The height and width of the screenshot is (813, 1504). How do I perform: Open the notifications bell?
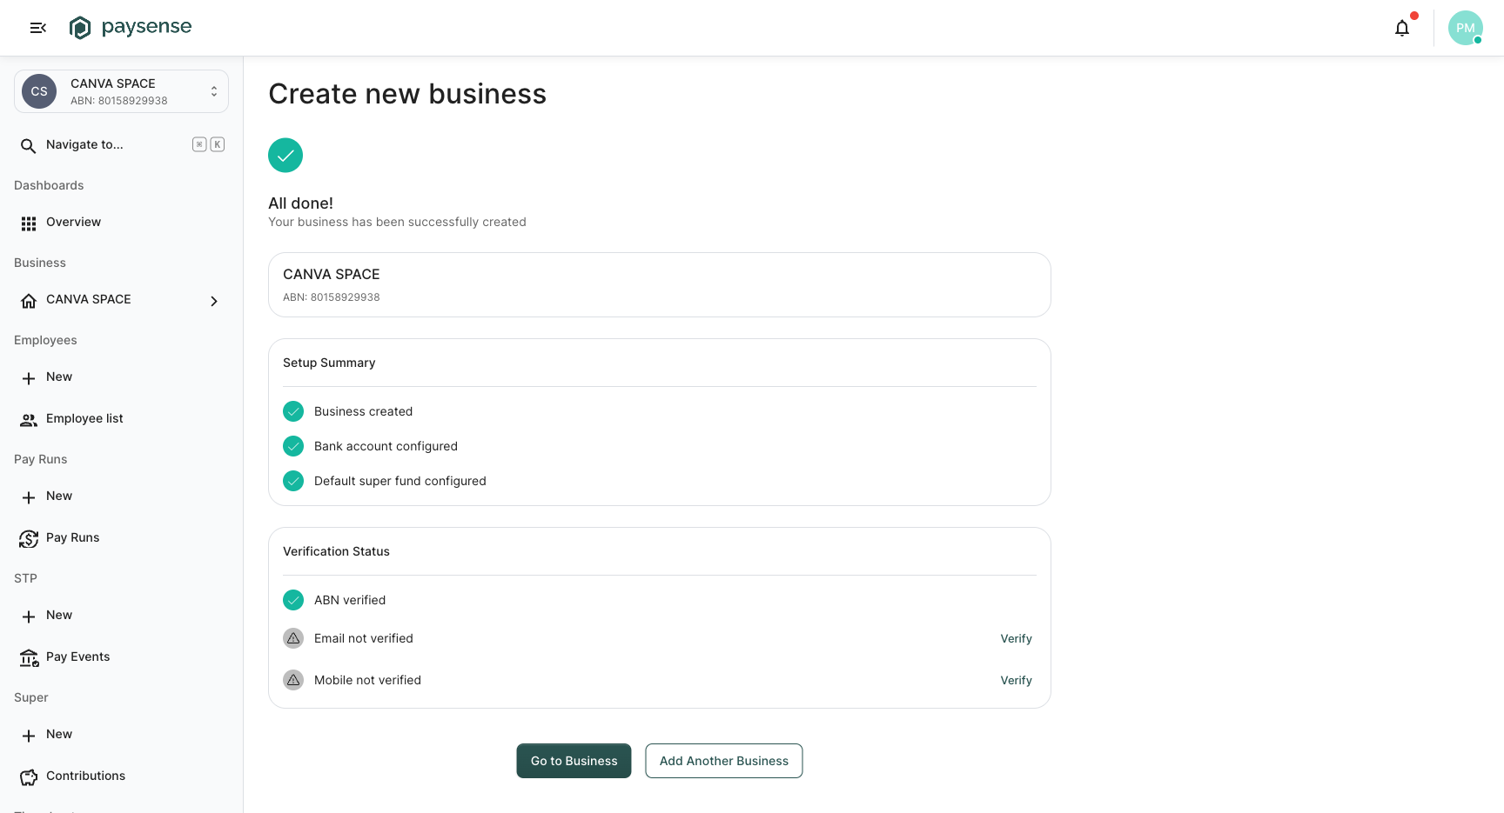[1402, 28]
